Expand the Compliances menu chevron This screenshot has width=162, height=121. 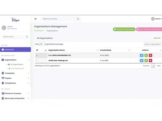[x=29, y=83]
